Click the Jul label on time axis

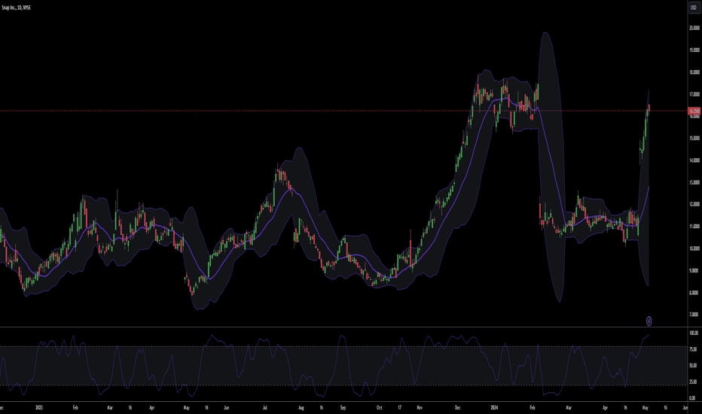265,408
